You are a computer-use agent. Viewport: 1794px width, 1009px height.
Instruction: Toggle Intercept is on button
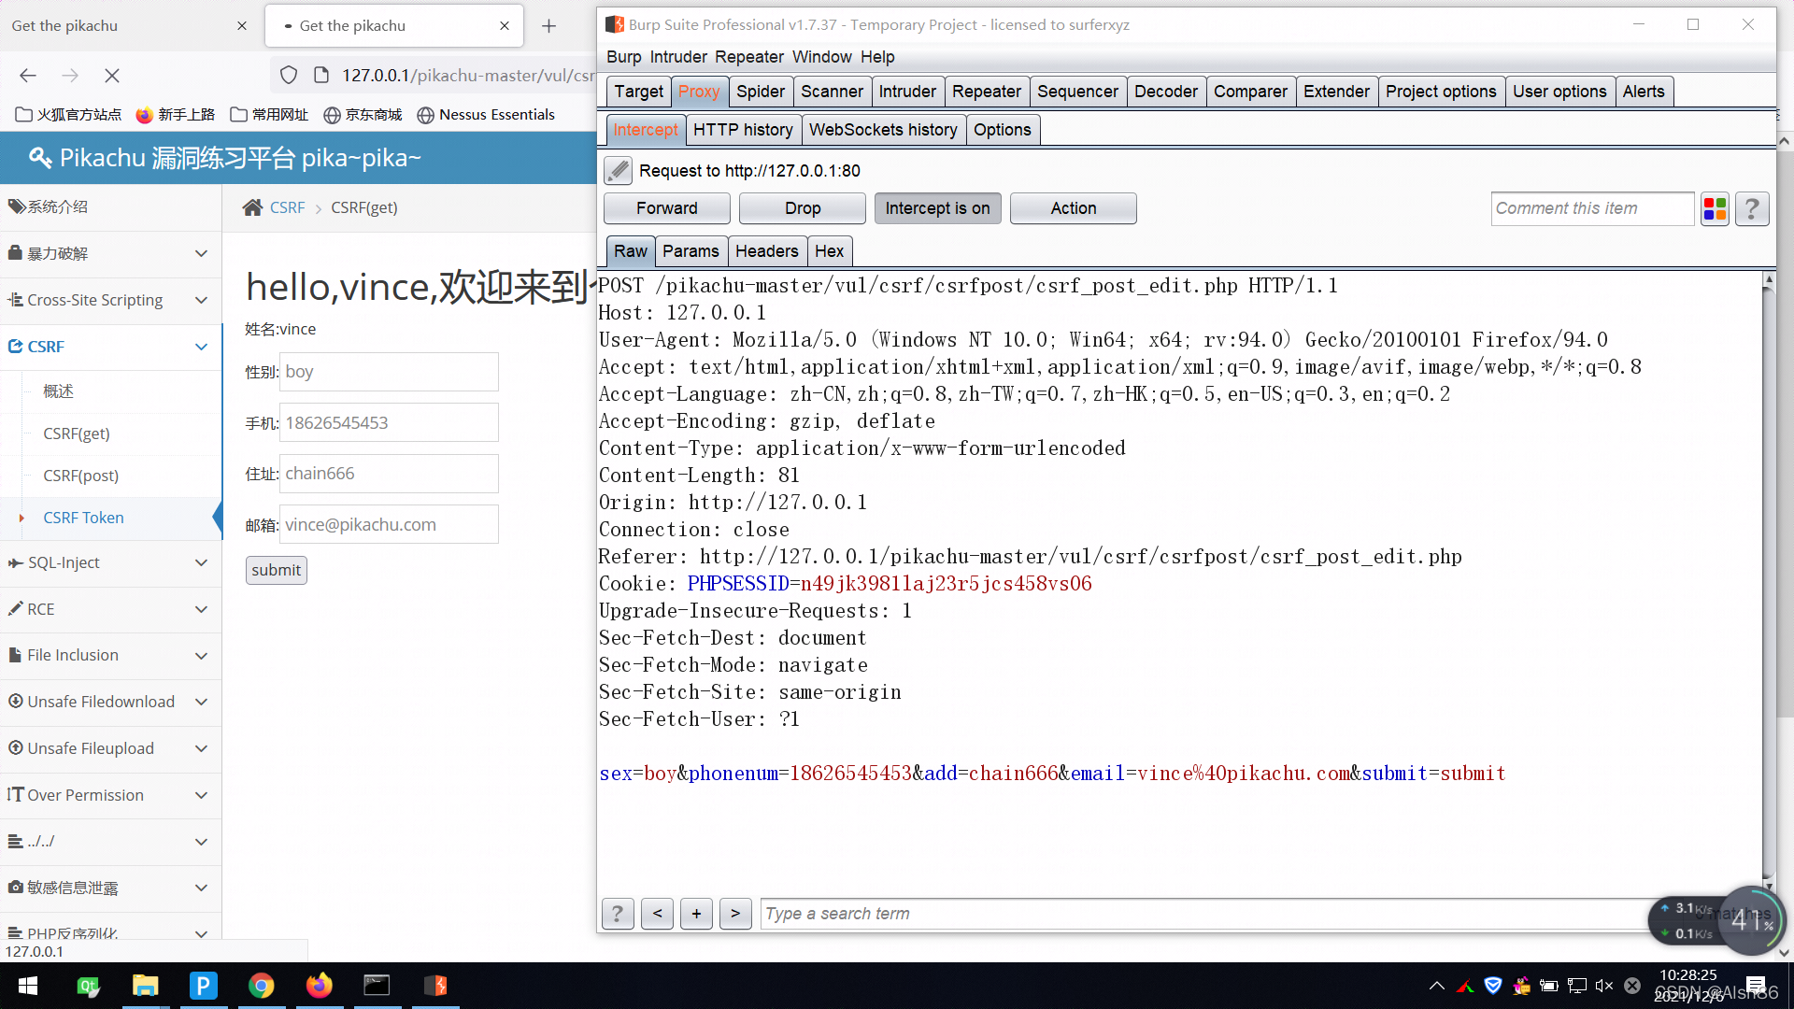pyautogui.click(x=937, y=208)
